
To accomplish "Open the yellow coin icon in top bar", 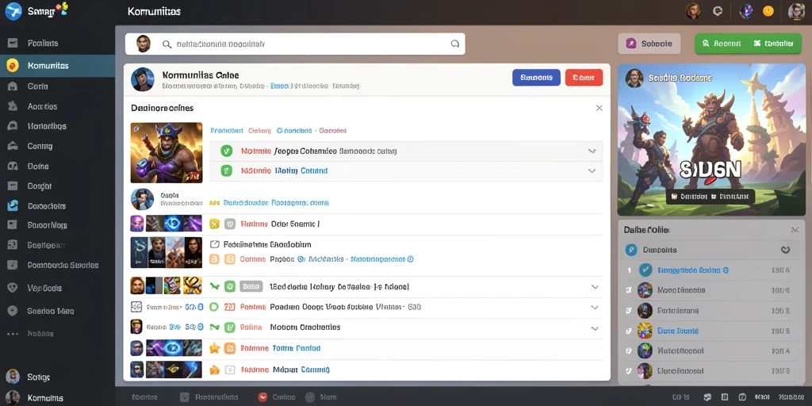I will 768,11.
